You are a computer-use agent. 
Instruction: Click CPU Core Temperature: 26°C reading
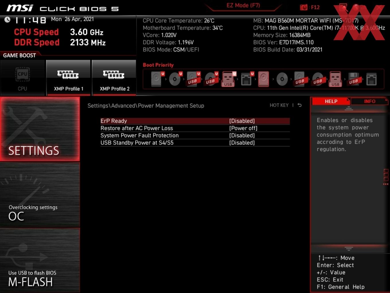(178, 21)
